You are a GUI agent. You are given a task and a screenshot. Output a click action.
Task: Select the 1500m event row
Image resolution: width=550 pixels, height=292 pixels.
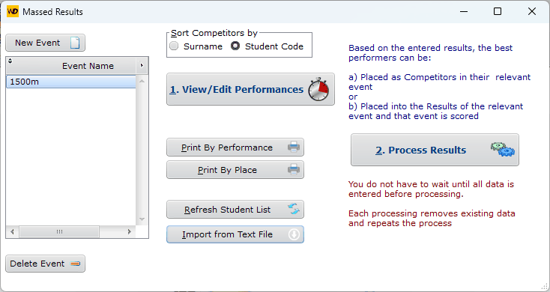(71, 82)
